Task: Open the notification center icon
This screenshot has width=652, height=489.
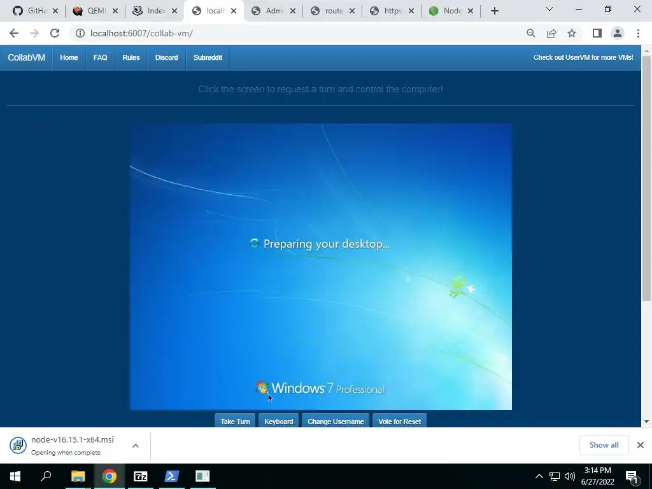Action: click(632, 476)
